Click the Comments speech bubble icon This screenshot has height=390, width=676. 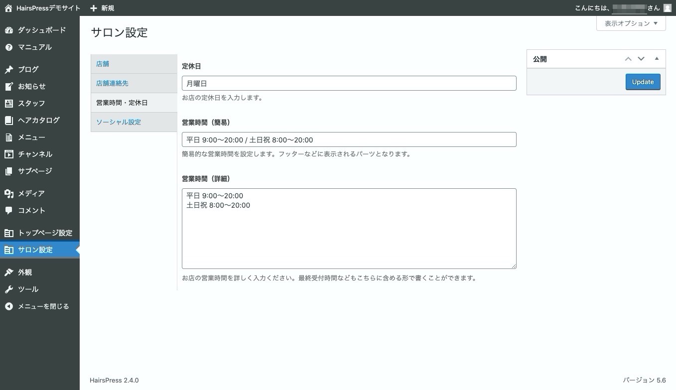8,211
